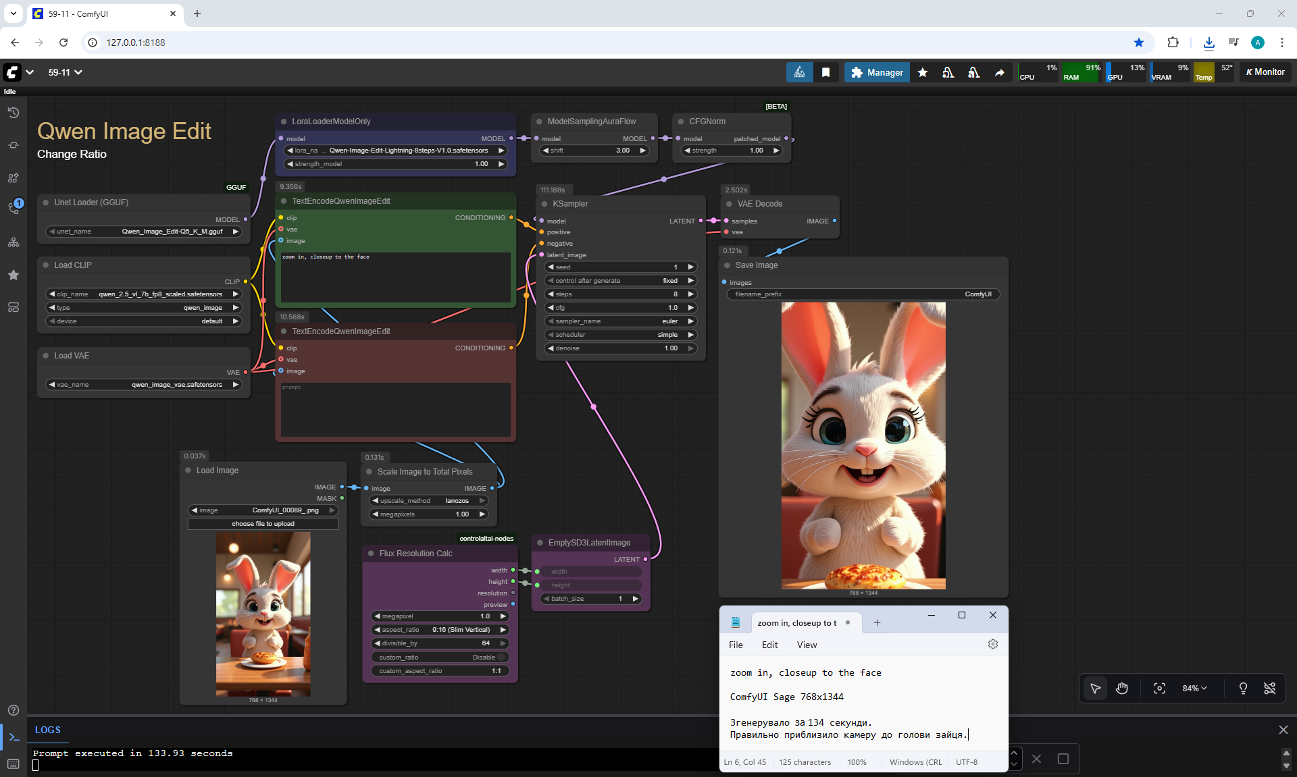
Task: Toggle the bottom terminal panel icon
Action: click(x=14, y=737)
